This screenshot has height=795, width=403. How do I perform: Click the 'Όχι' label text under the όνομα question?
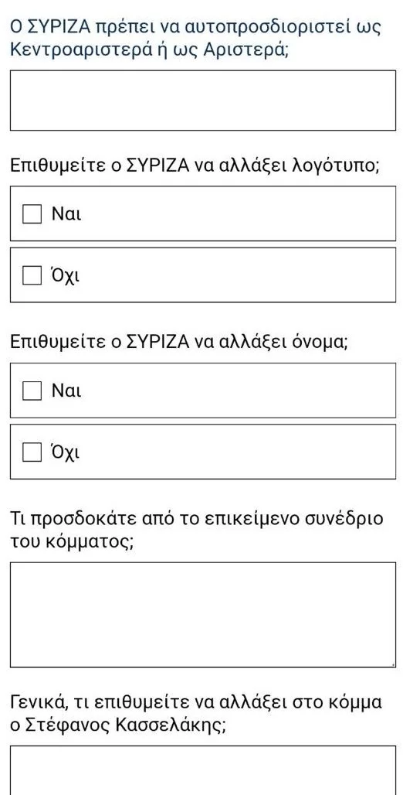coord(66,452)
